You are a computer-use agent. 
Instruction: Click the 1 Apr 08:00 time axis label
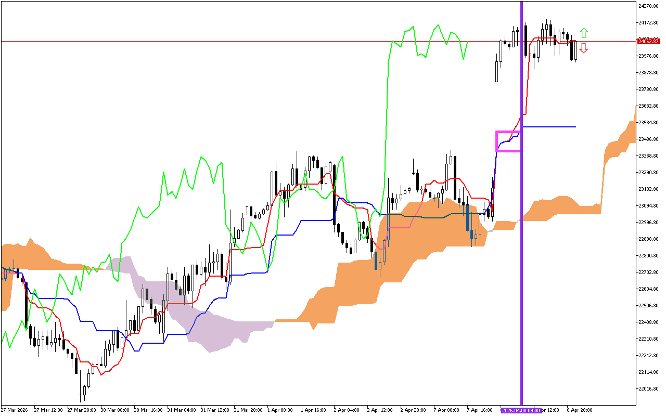pos(279,410)
